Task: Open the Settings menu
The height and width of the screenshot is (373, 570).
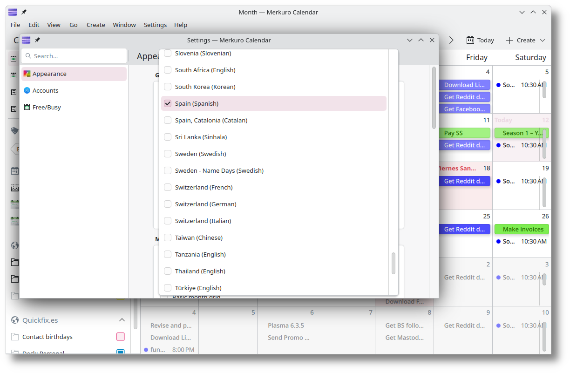Action: [155, 25]
